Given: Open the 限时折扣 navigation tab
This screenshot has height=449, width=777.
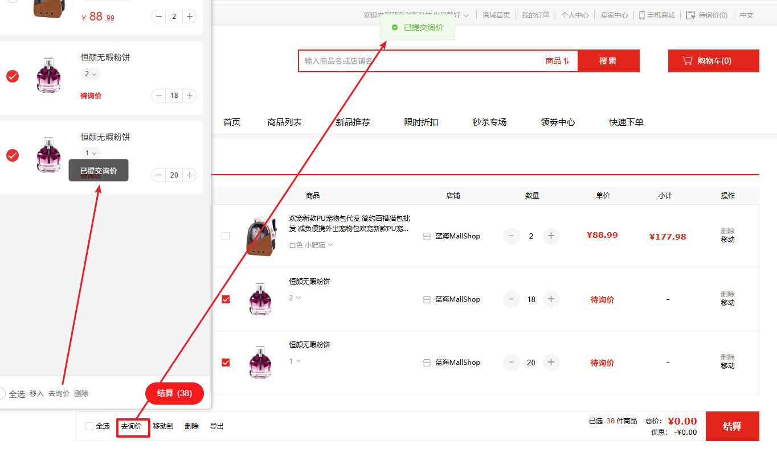Looking at the screenshot, I should tap(421, 122).
